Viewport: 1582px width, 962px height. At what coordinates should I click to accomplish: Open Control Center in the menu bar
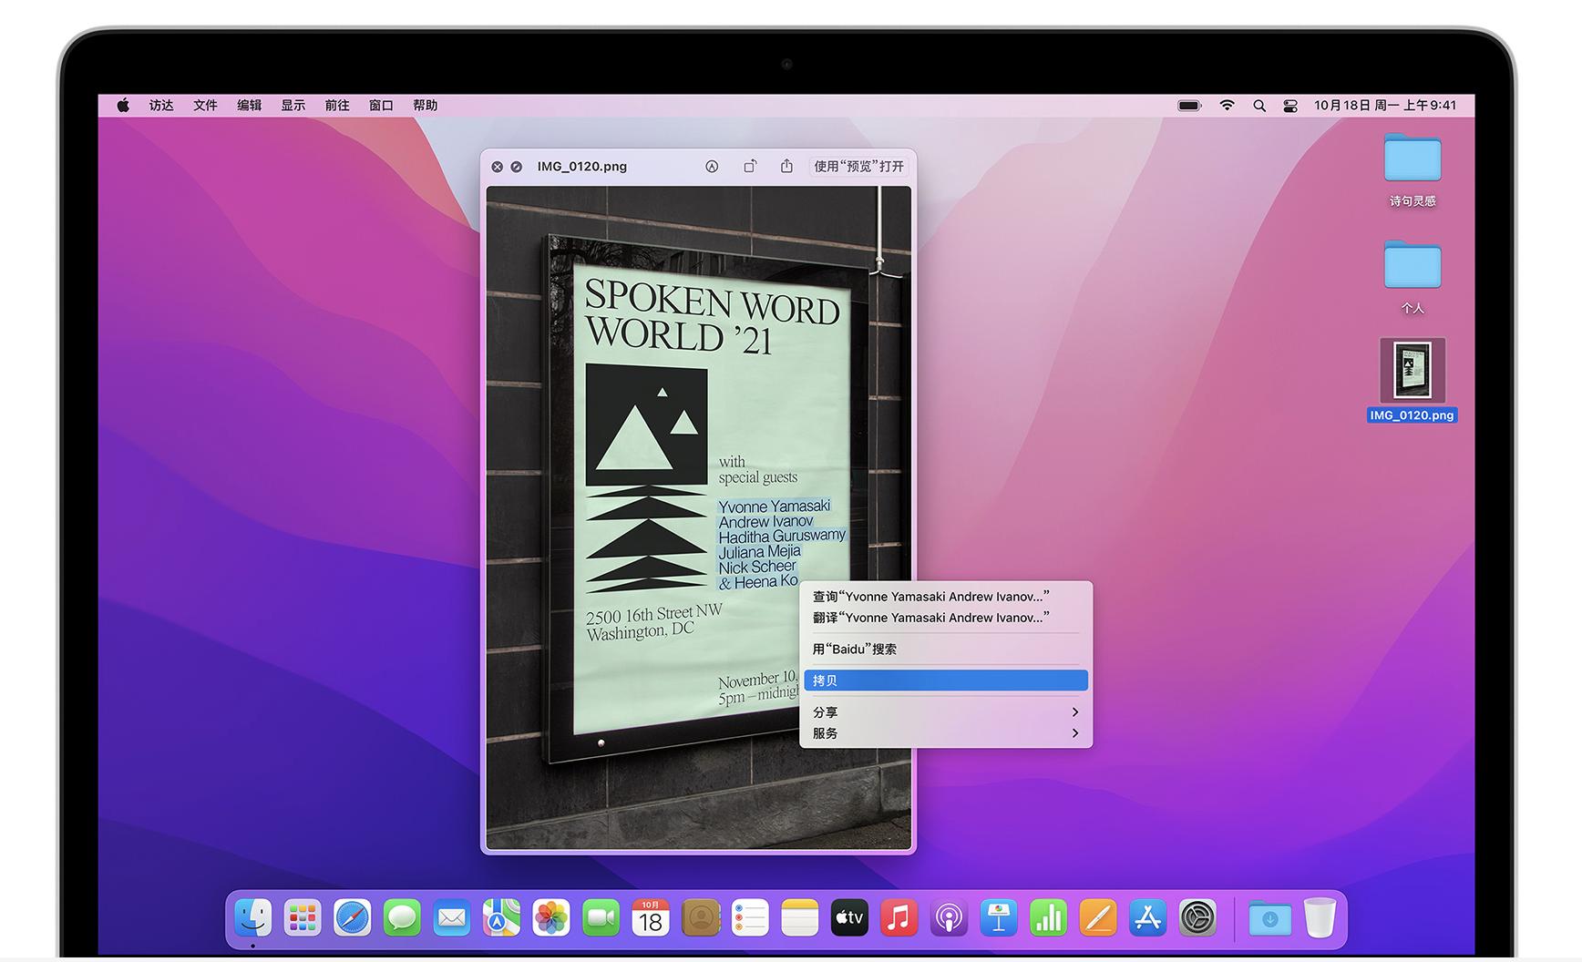pyautogui.click(x=1289, y=106)
